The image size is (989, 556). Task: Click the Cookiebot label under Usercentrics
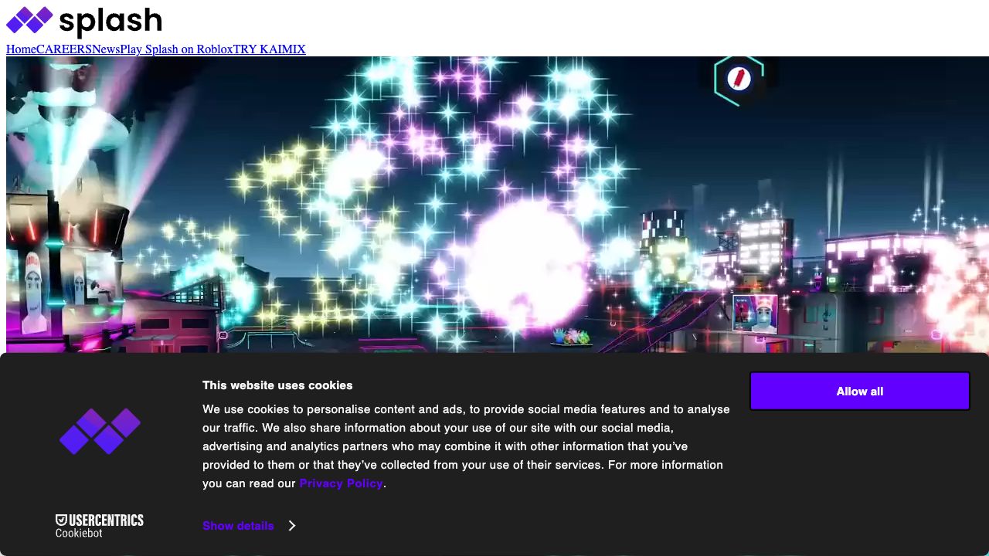pyautogui.click(x=79, y=534)
